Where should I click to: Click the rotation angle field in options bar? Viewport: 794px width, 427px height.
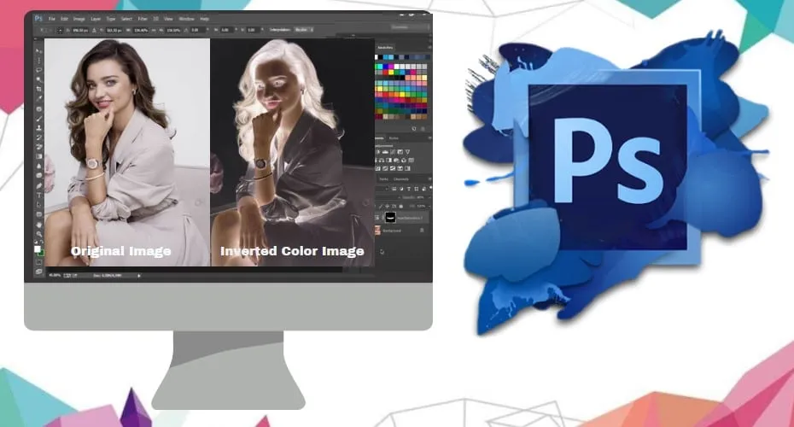[197, 31]
